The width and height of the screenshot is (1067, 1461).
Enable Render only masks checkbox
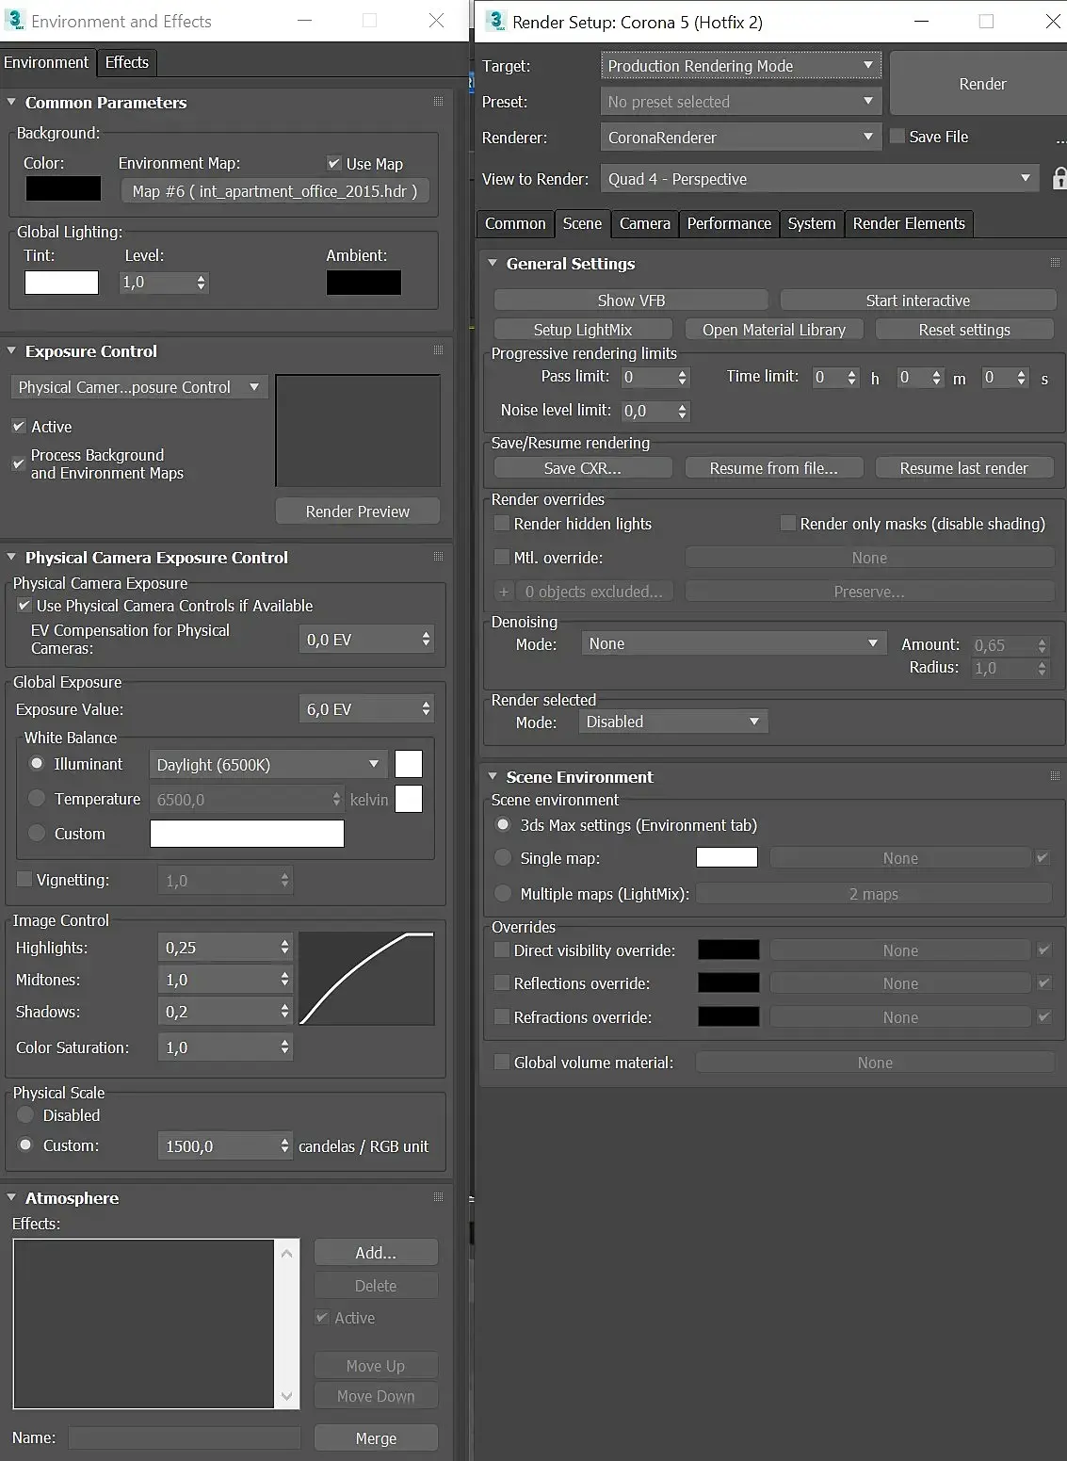pyautogui.click(x=788, y=523)
